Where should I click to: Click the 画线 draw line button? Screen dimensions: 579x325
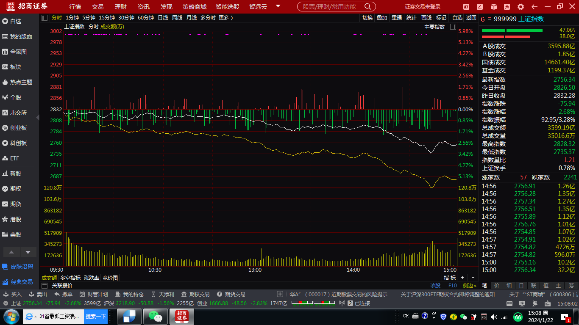pyautogui.click(x=426, y=17)
